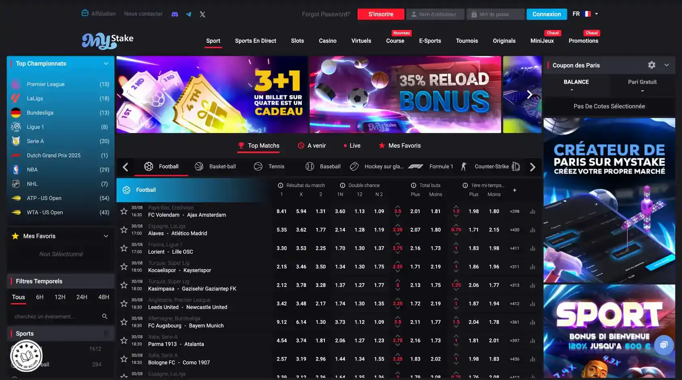
Task: Click the S'inscrire button
Action: [x=381, y=14]
